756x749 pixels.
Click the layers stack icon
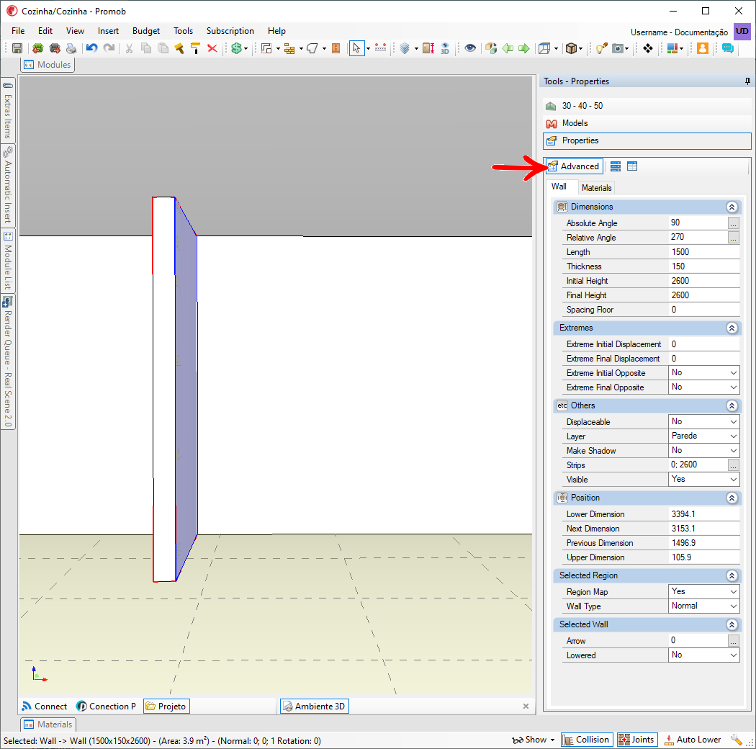405,48
